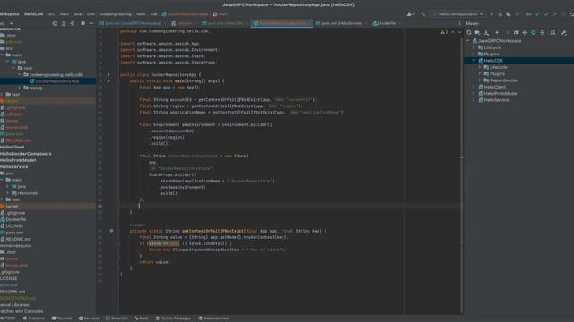Open Project panel options gear
Image resolution: width=574 pixels, height=322 pixels.
pos(83,23)
